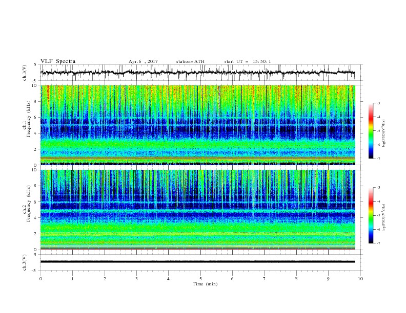The height and width of the screenshot is (313, 406).
Task: Click the "10" time axis tick label
Action: [x=360, y=279]
